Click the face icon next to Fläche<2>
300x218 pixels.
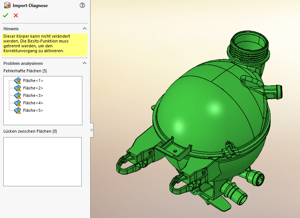coord(18,88)
